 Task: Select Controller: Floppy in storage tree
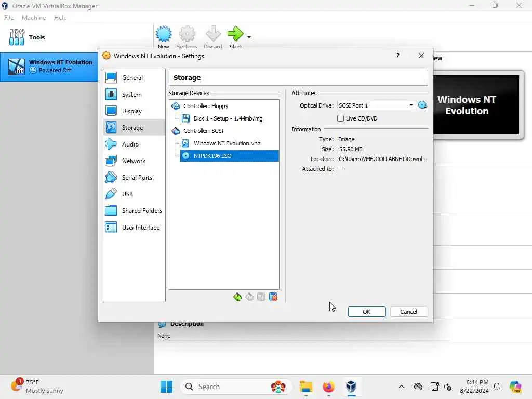[x=206, y=106]
